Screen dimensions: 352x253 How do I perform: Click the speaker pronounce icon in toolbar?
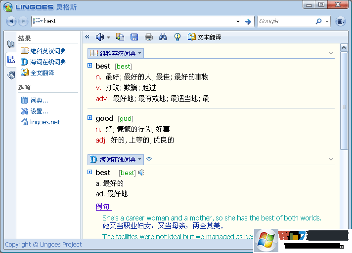(x=100, y=37)
